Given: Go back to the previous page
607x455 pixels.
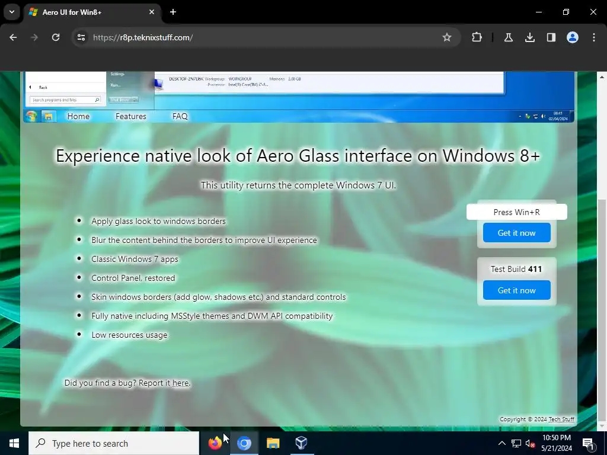Looking at the screenshot, I should pos(13,37).
